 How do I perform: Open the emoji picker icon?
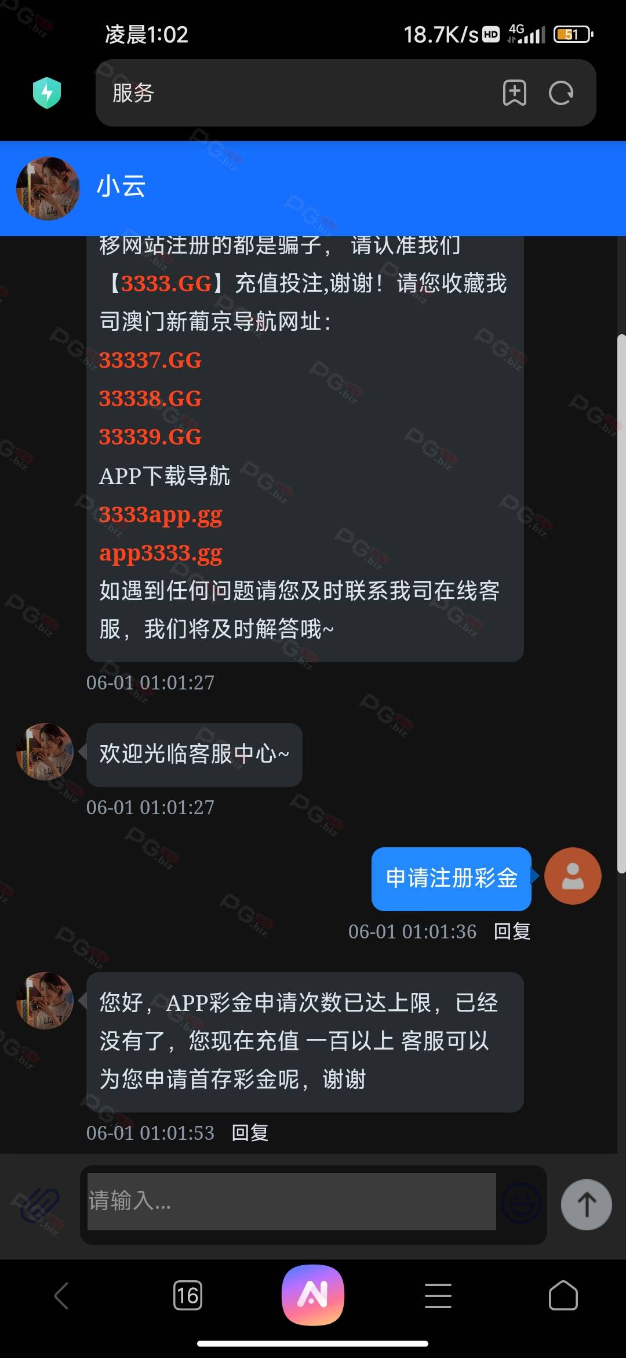tap(521, 1204)
